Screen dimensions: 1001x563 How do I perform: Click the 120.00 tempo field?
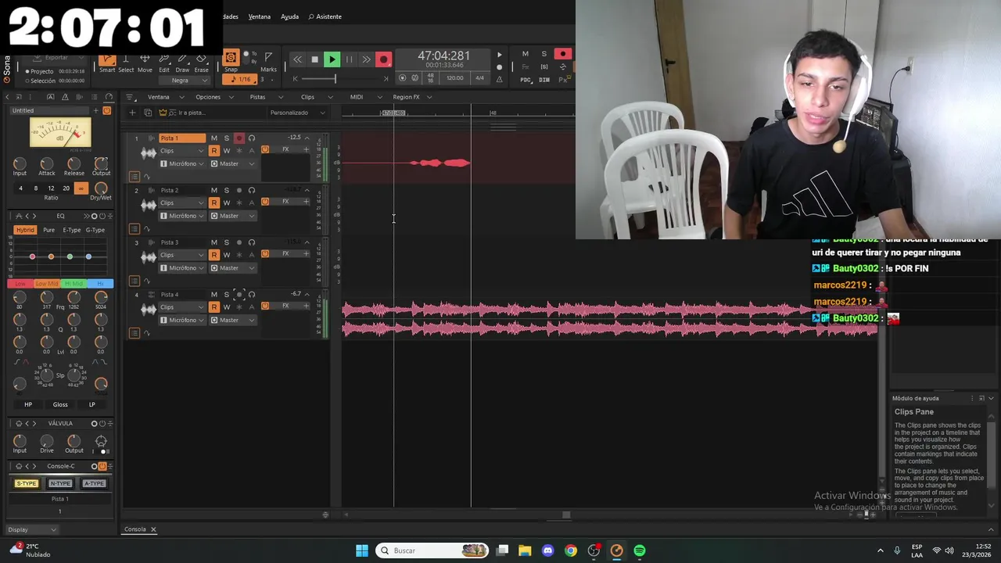(454, 78)
